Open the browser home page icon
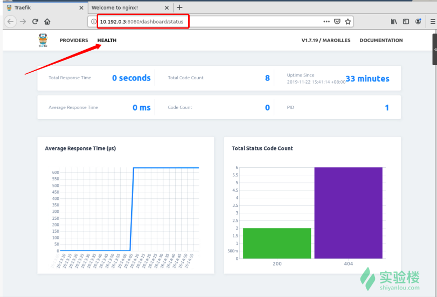This screenshot has width=437, height=297. 47,22
